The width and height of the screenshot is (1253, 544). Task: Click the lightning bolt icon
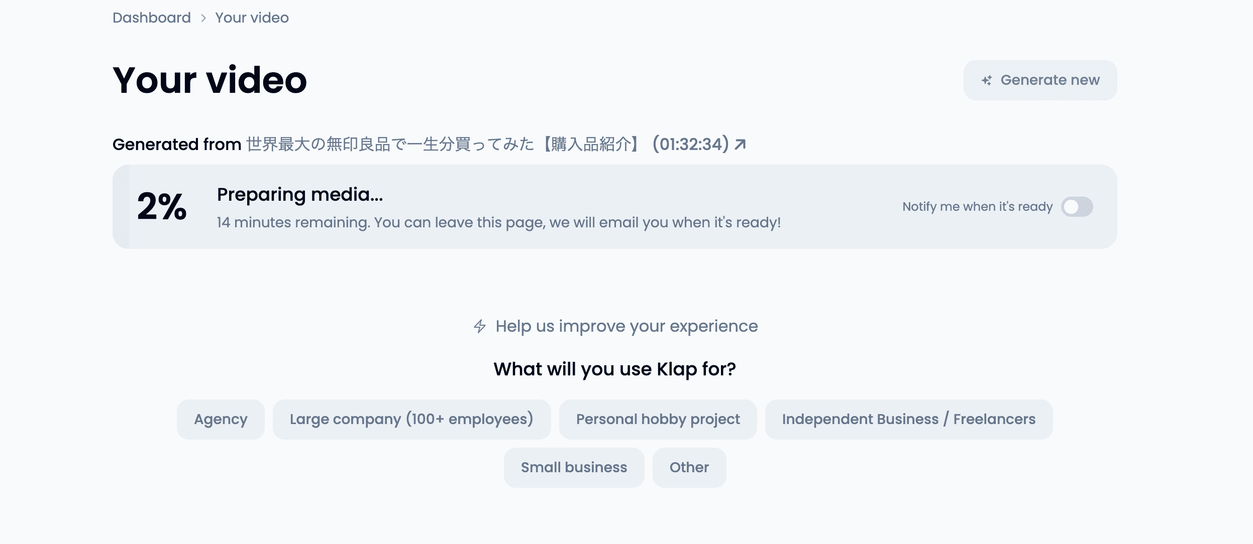tap(480, 326)
